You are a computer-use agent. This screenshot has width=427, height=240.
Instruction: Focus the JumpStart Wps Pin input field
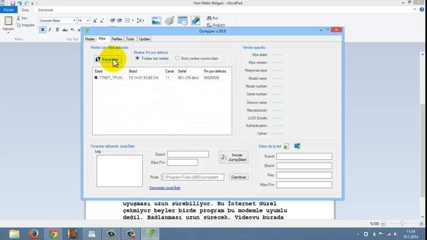coord(182,163)
